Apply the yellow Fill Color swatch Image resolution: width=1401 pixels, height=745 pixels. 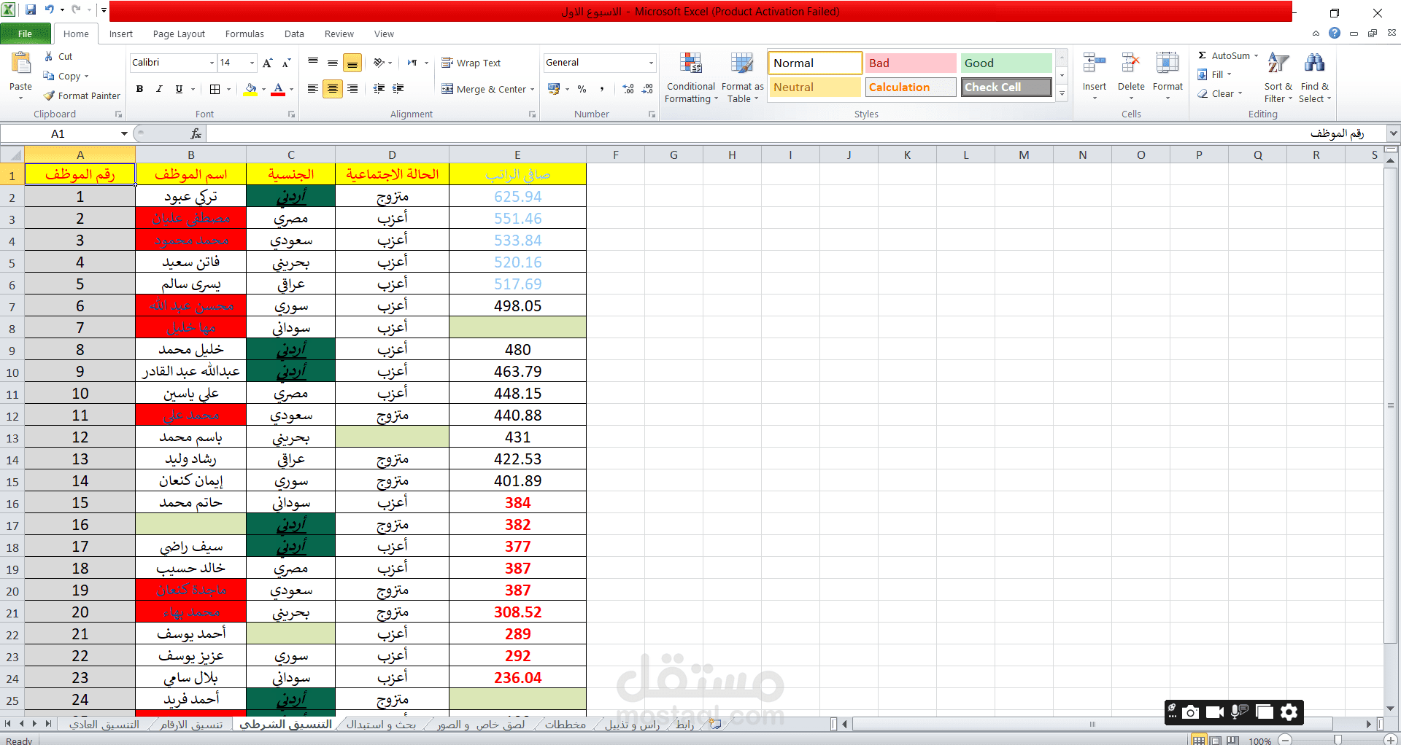(x=250, y=89)
